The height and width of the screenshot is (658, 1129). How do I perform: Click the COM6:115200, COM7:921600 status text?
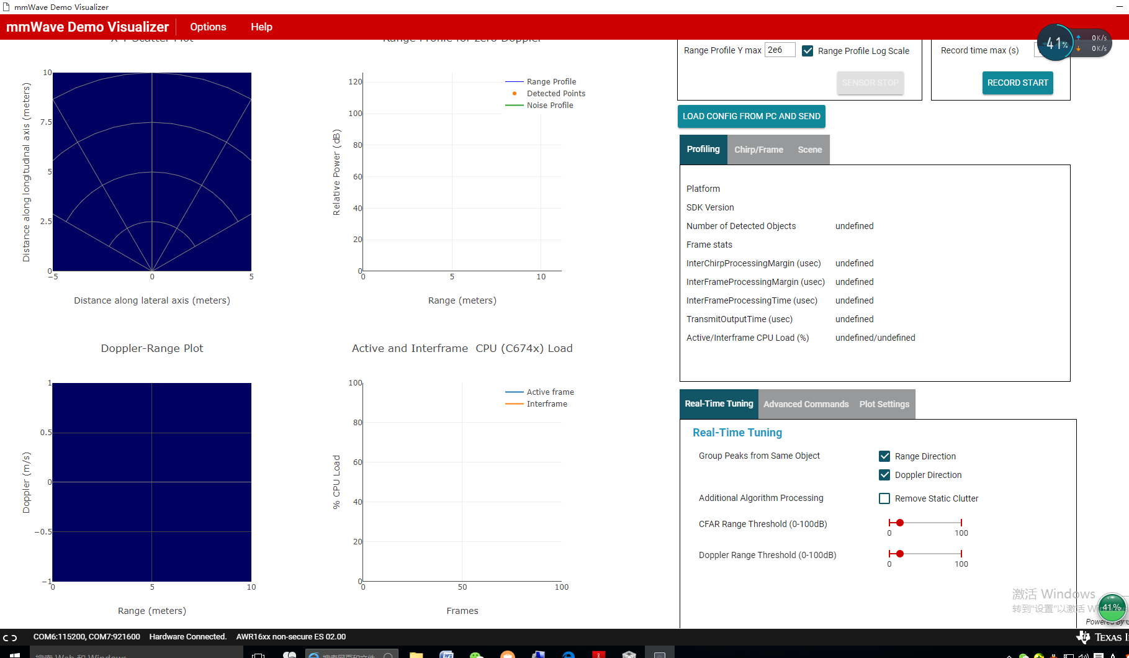(87, 637)
